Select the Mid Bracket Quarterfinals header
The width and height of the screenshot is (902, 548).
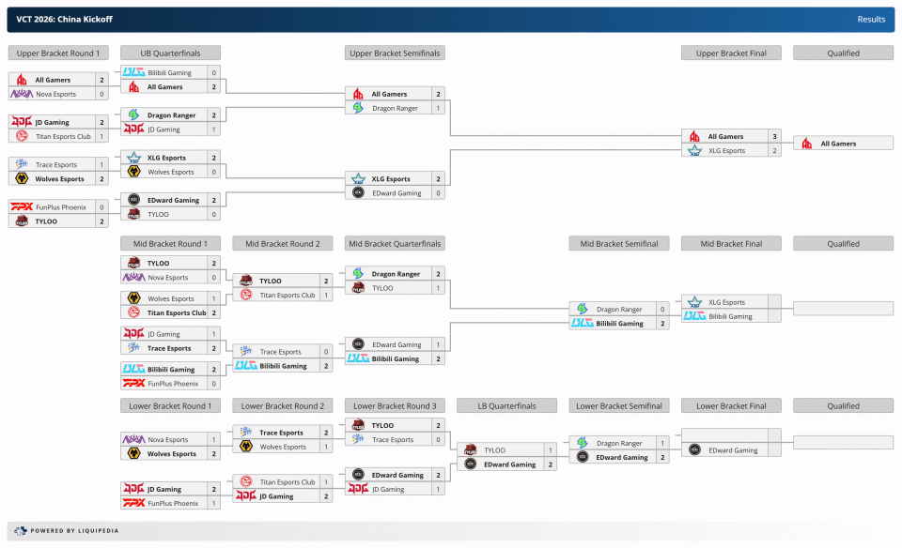[395, 244]
